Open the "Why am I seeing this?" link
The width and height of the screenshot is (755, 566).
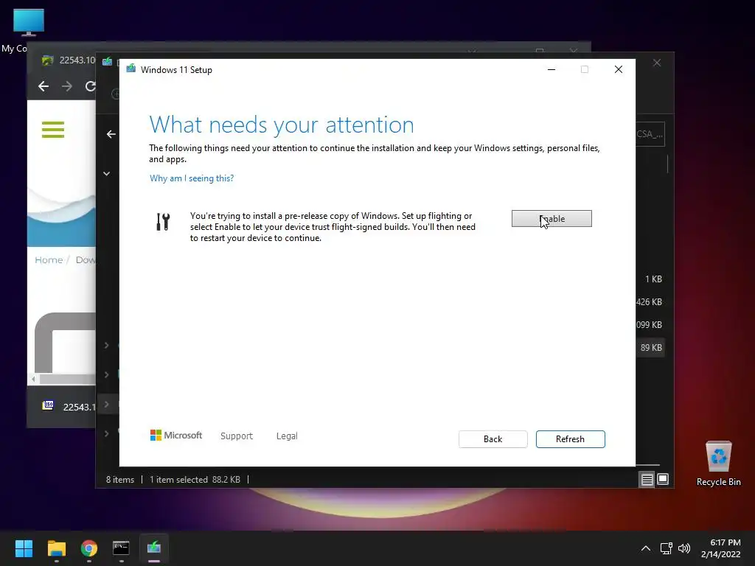(192, 178)
